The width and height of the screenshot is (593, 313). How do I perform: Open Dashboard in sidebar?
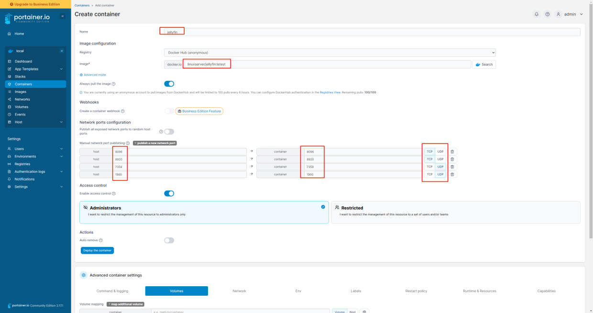pyautogui.click(x=35, y=61)
